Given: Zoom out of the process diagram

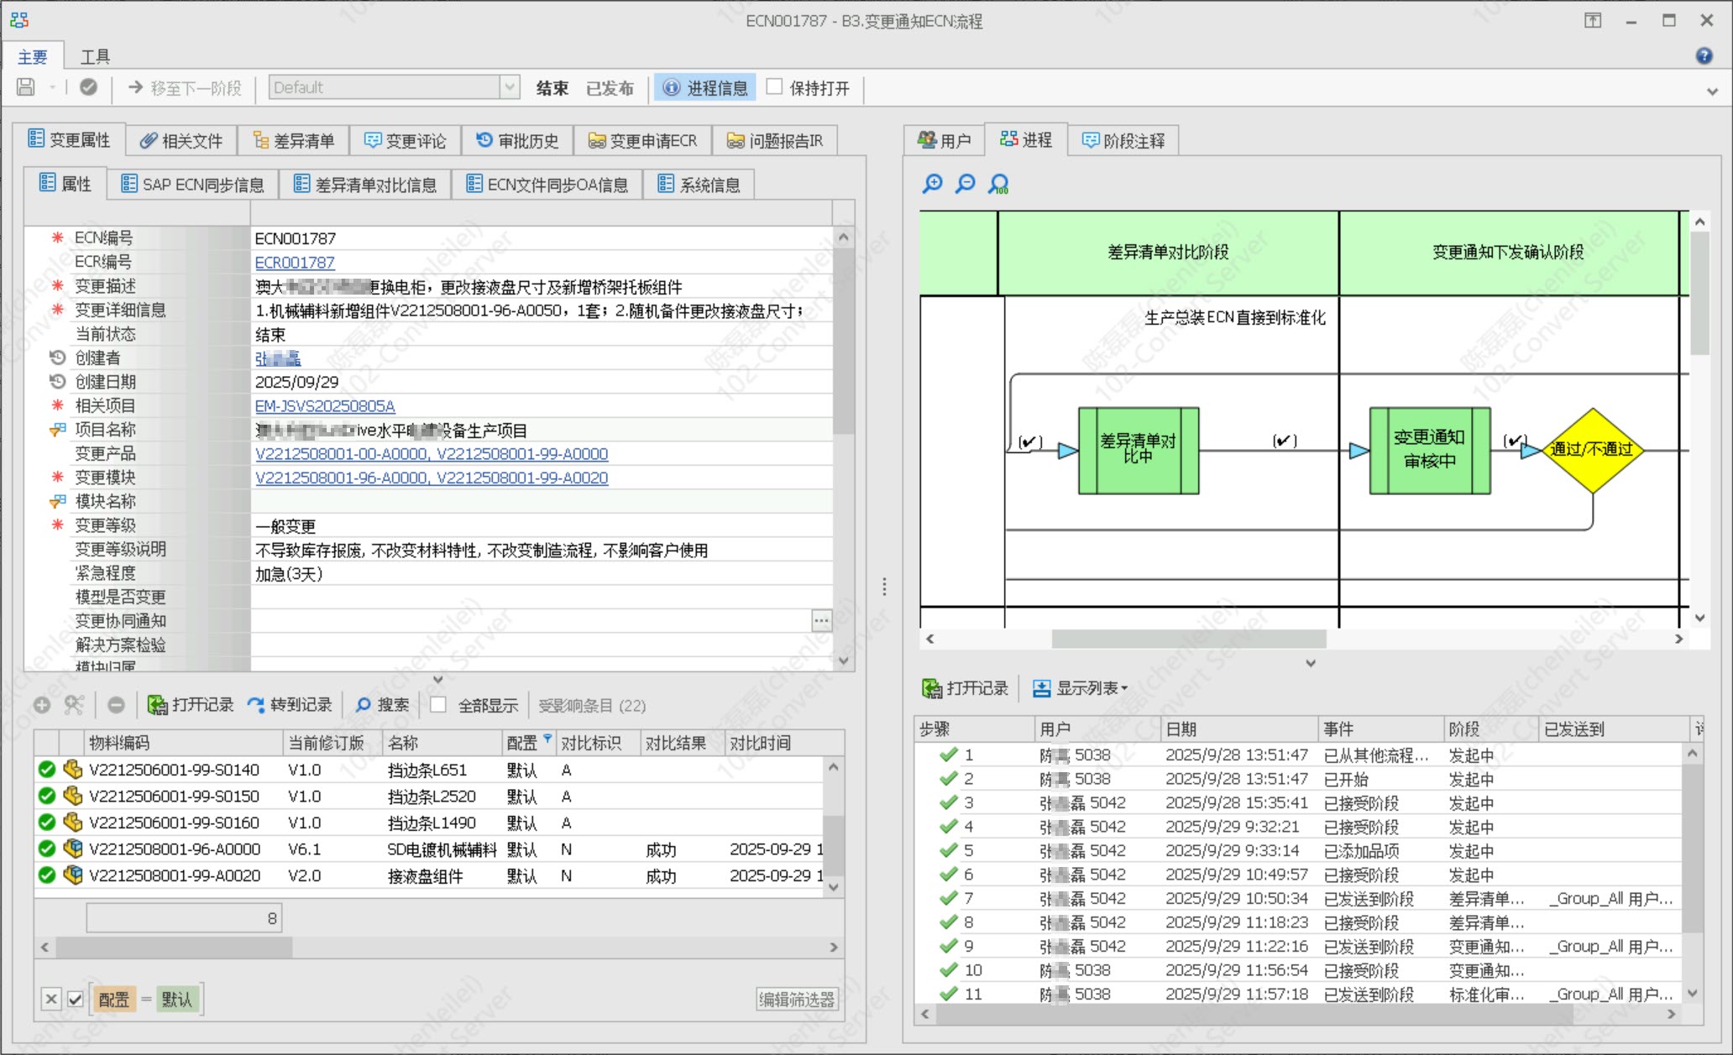Looking at the screenshot, I should pos(966,184).
